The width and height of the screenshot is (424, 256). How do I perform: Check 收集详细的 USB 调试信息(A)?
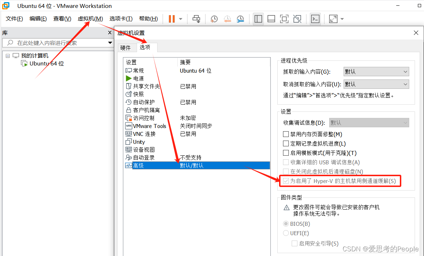click(286, 163)
